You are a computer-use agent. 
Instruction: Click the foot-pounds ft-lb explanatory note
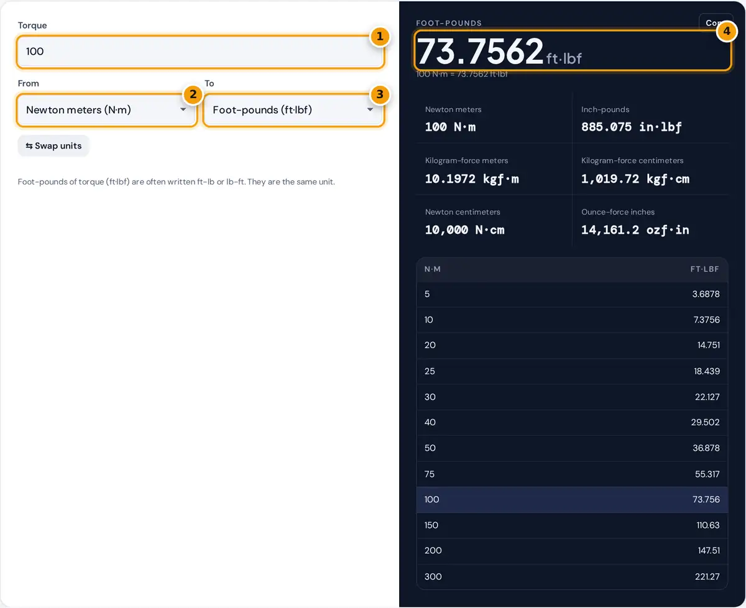pos(177,182)
